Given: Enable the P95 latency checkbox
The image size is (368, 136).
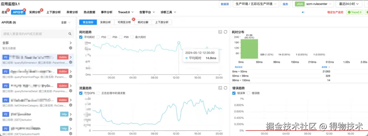Looking at the screenshot, I should pyautogui.click(x=109, y=37).
